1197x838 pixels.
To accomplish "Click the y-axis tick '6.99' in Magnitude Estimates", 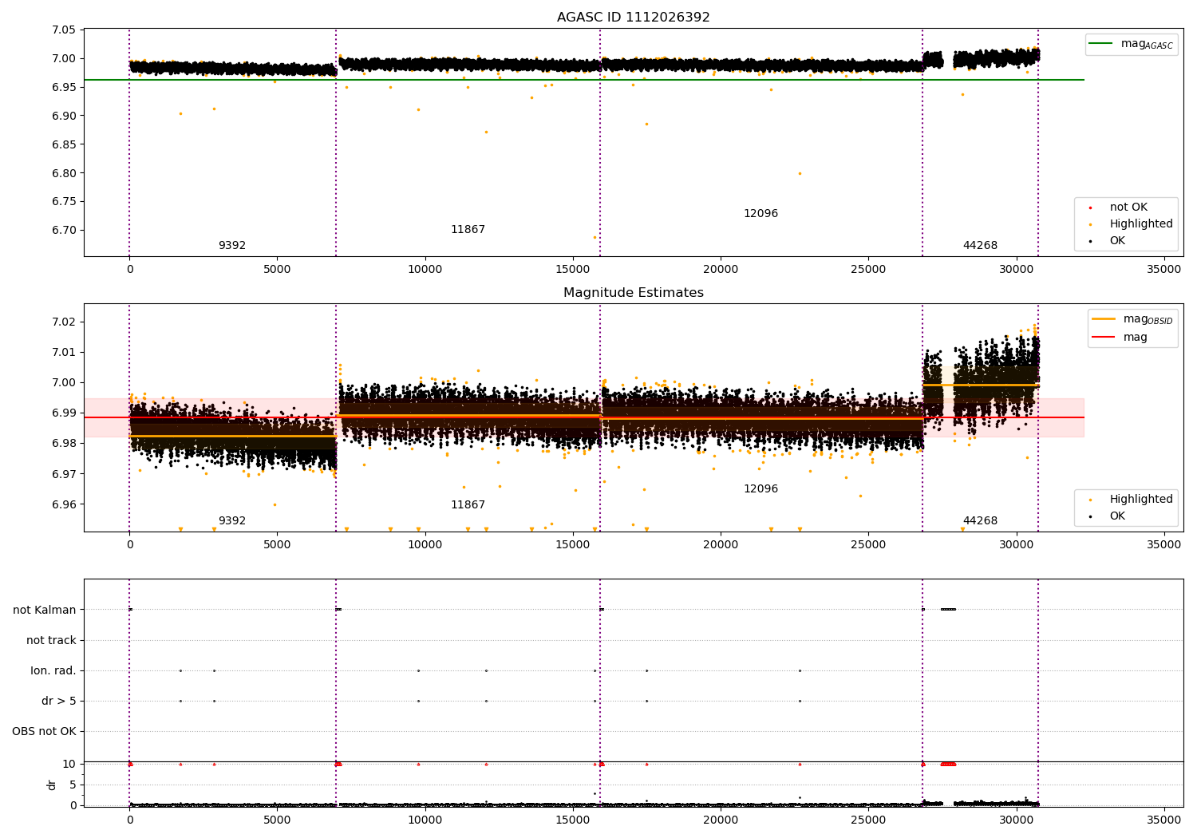I will tap(65, 413).
